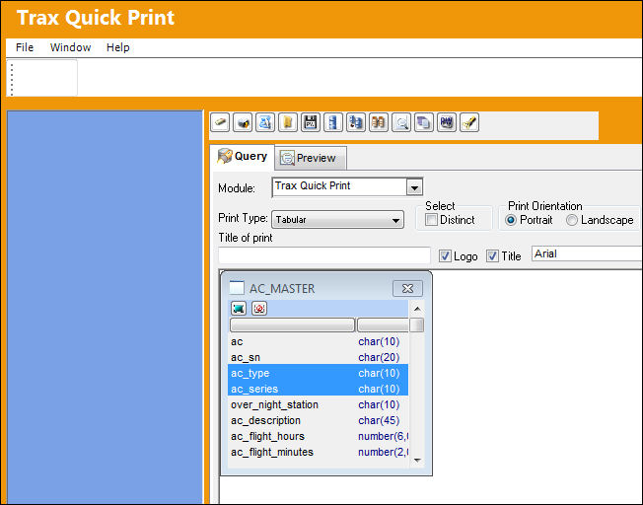The image size is (643, 505).
Task: Select the 'ac_type' field row
Action: 319,373
